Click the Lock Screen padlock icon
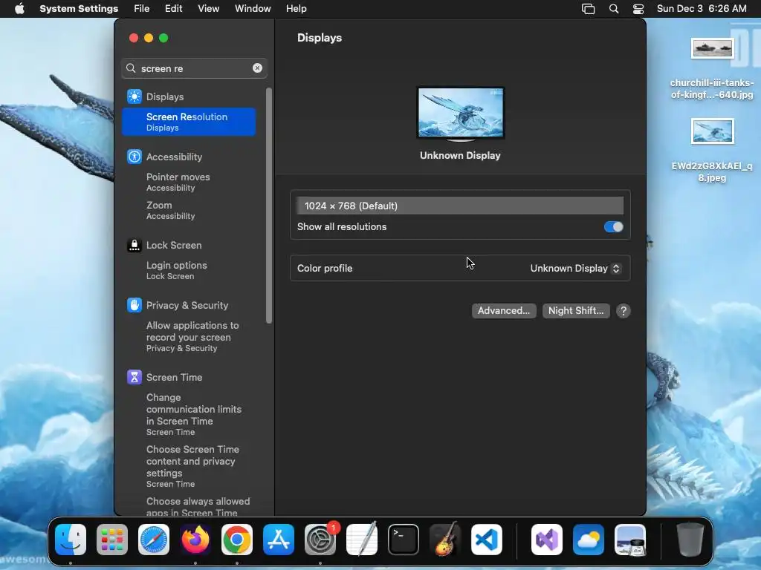 coord(135,245)
